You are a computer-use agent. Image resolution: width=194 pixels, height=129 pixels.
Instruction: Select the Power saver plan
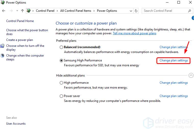pos(61,96)
